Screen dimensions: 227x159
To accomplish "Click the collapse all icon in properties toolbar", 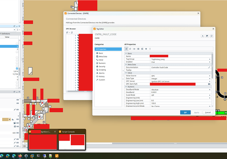I will coord(142,49).
